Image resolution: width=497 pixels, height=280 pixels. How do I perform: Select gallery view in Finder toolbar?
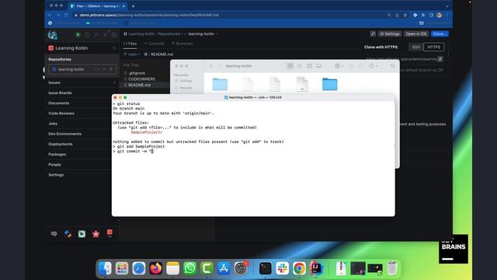coord(319,65)
